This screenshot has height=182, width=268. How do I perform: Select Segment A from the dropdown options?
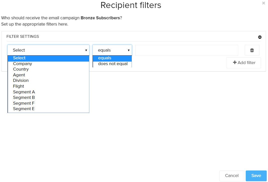[x=24, y=92]
